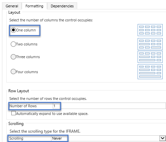
Task: Click the Two columns label text
Action: coord(27,44)
